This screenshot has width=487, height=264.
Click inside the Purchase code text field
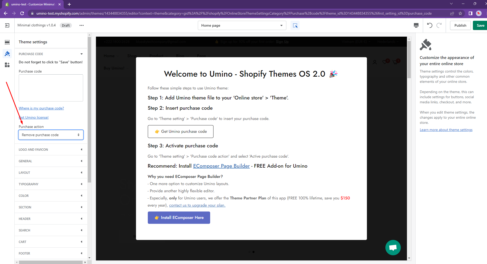pyautogui.click(x=51, y=88)
